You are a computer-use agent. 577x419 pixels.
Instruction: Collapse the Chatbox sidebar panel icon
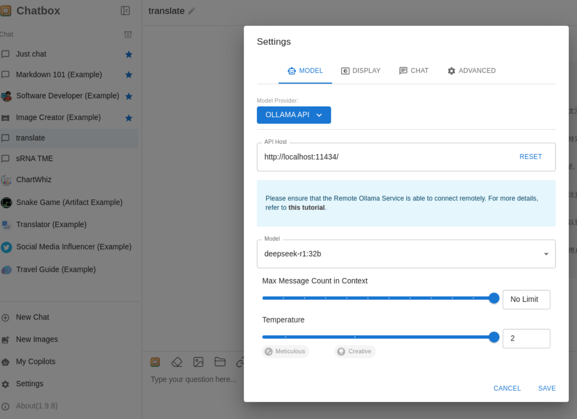[x=125, y=11]
